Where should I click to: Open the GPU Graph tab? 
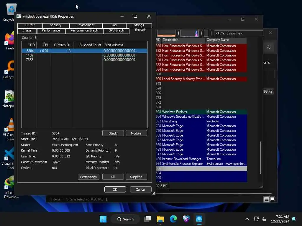tap(116, 31)
